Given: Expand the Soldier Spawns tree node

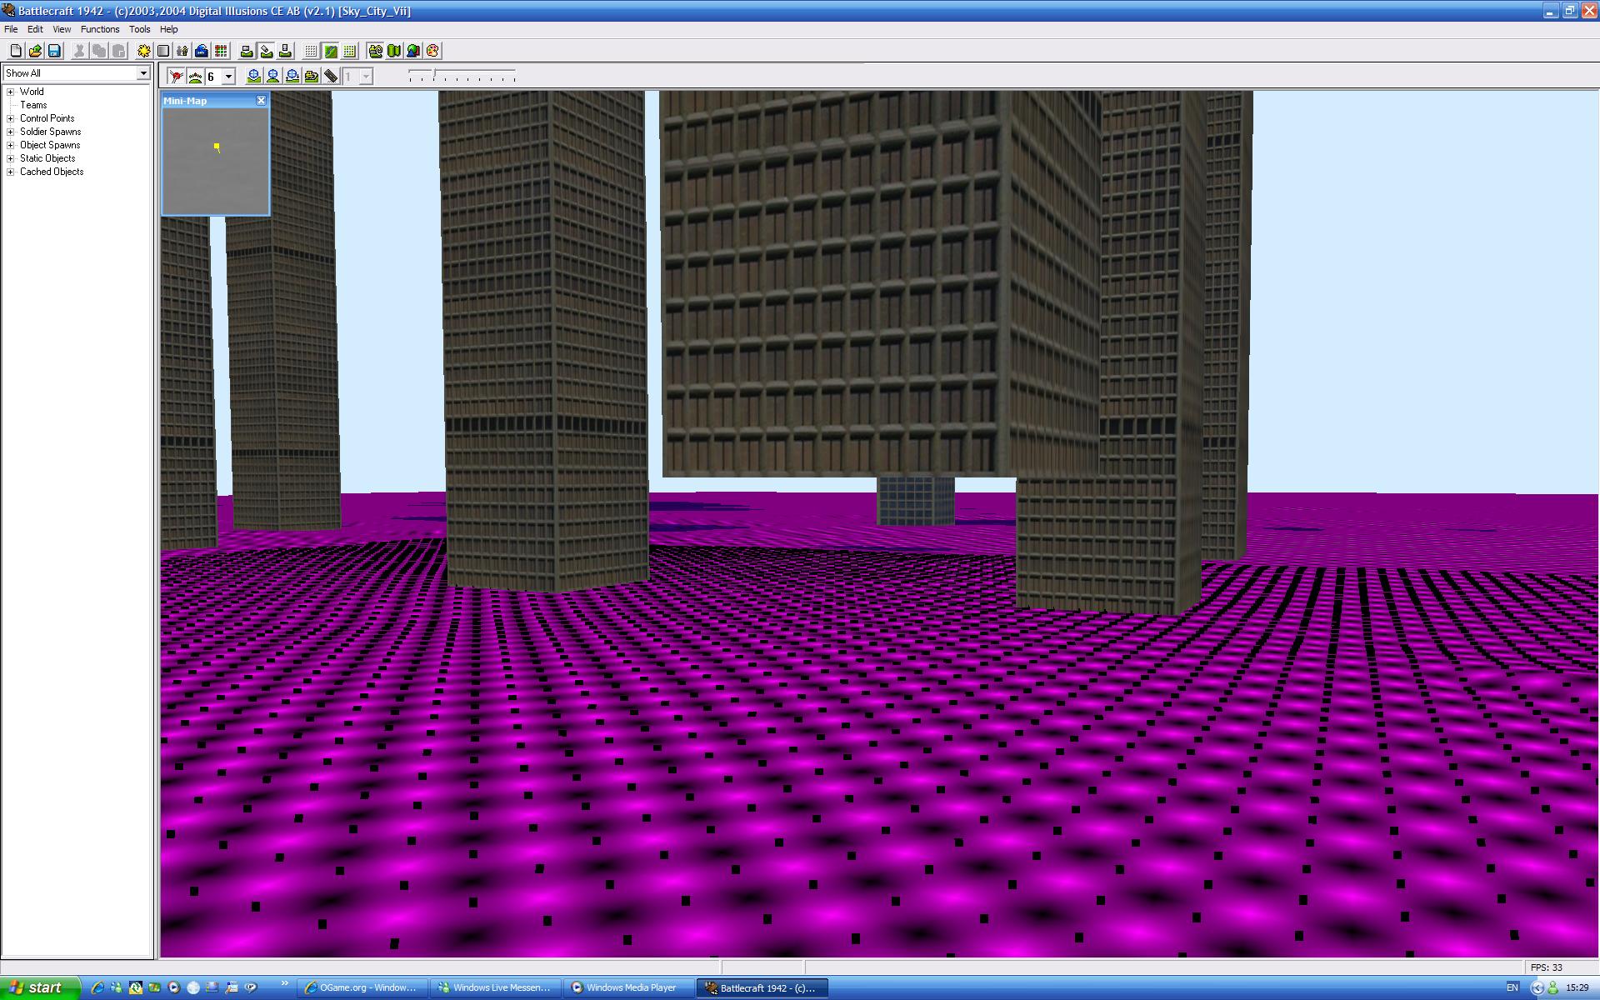Looking at the screenshot, I should click(x=11, y=132).
